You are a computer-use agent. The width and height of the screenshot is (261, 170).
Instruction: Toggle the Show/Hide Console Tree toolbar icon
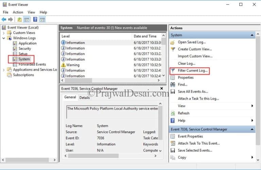tap(27, 19)
